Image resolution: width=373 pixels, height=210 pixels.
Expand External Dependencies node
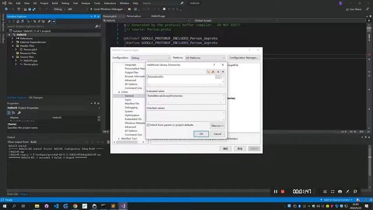[x=13, y=42]
